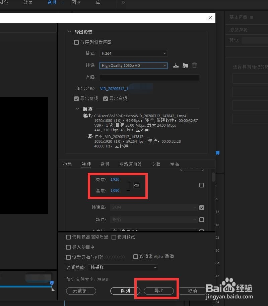Switch to the 视频 export tab
The image size is (268, 306).
tap(86, 164)
